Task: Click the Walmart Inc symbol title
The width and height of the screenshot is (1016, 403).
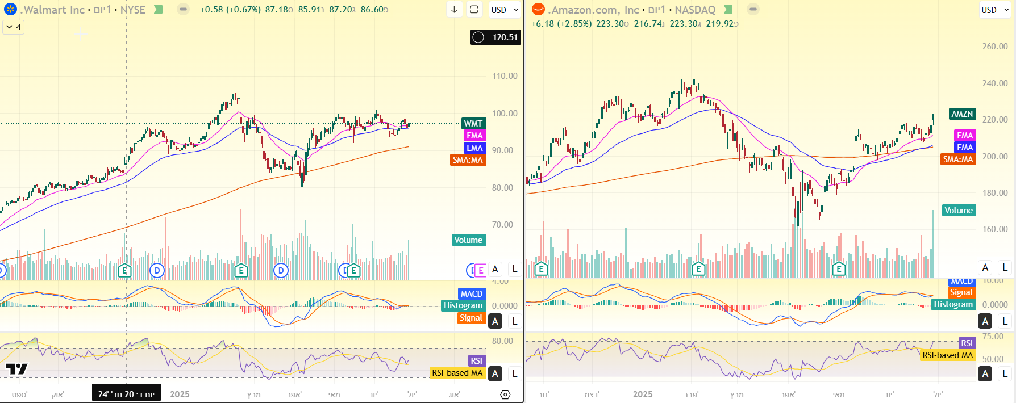Action: click(x=52, y=10)
